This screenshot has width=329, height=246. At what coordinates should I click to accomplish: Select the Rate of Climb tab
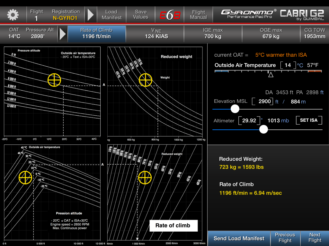[x=96, y=34]
